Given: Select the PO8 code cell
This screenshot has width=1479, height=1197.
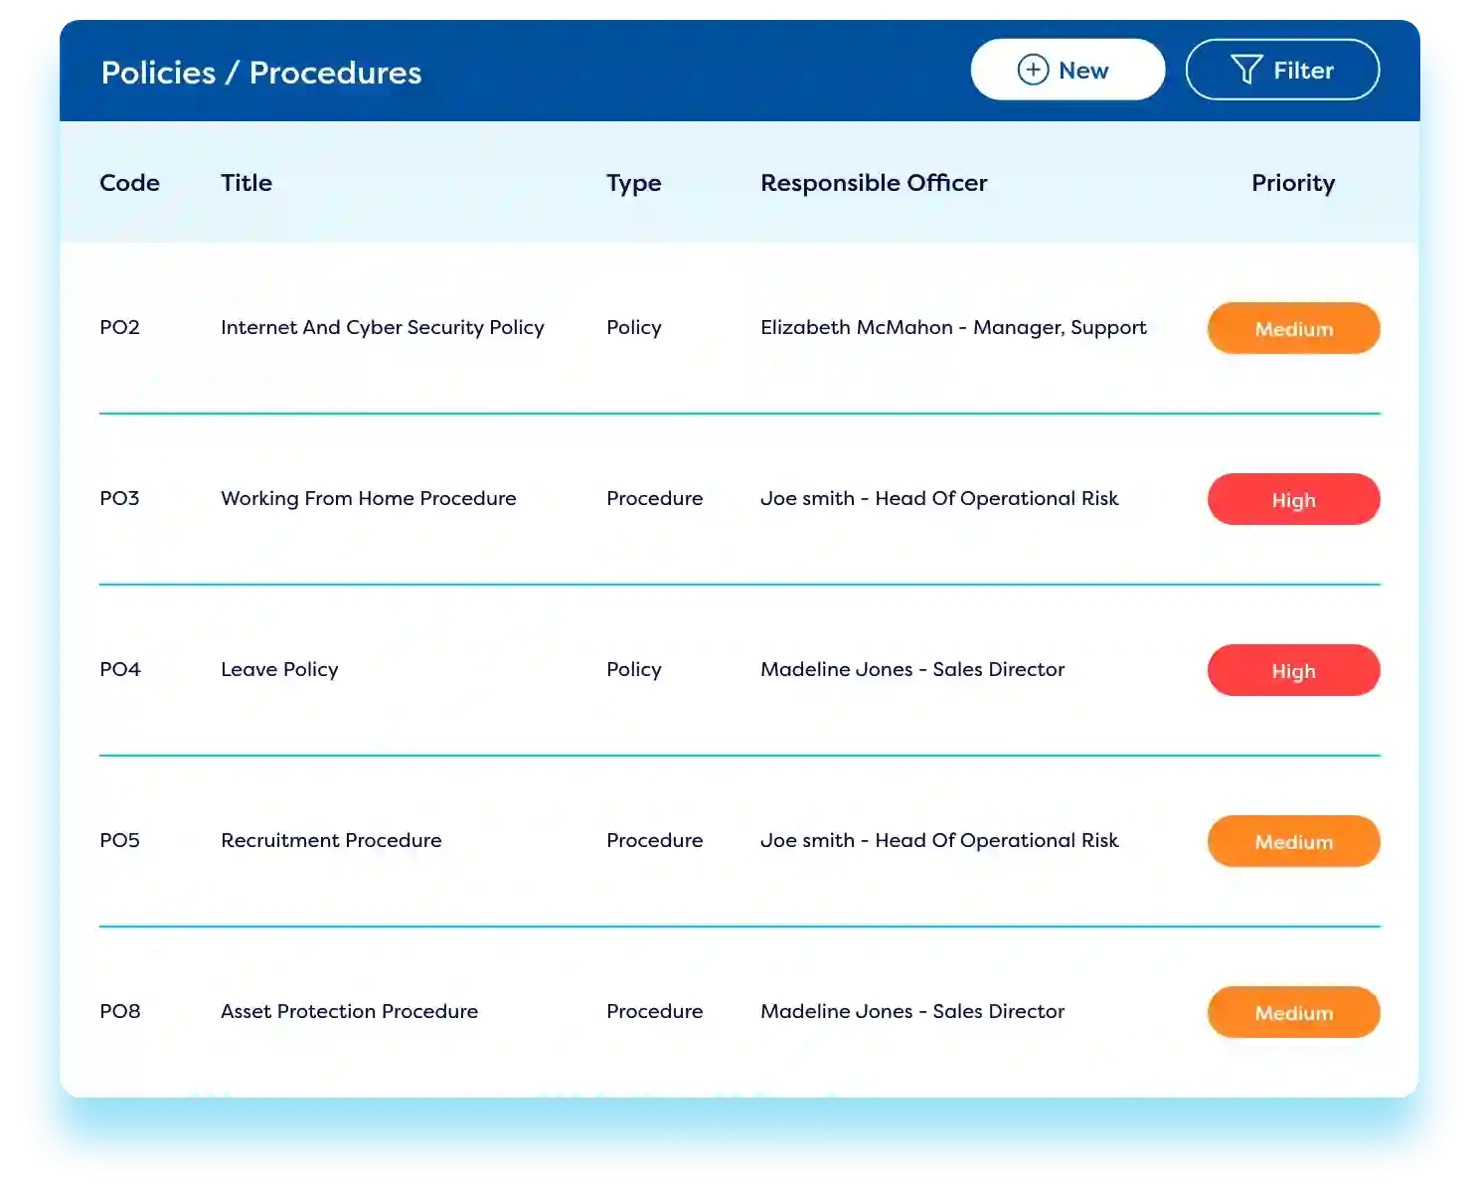Looking at the screenshot, I should 119,1011.
